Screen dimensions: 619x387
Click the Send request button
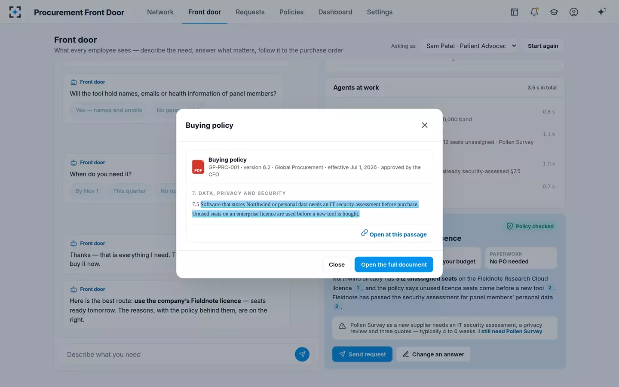362,354
